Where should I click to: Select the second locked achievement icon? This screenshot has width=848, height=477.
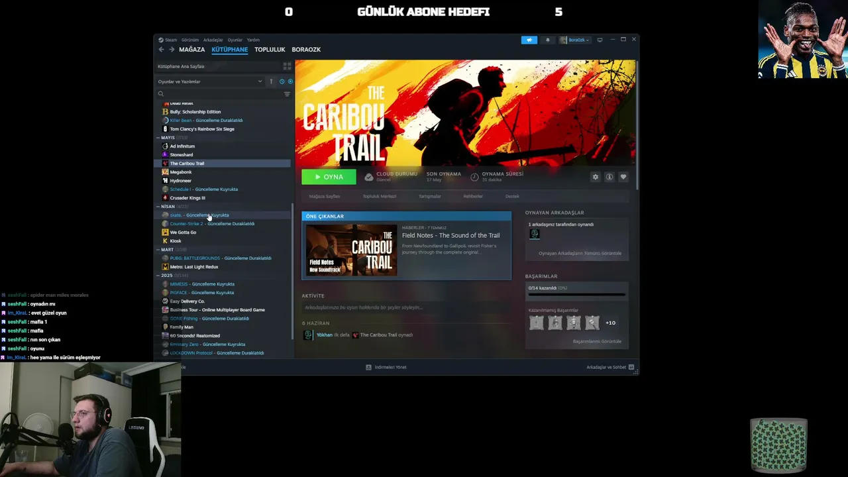click(555, 323)
